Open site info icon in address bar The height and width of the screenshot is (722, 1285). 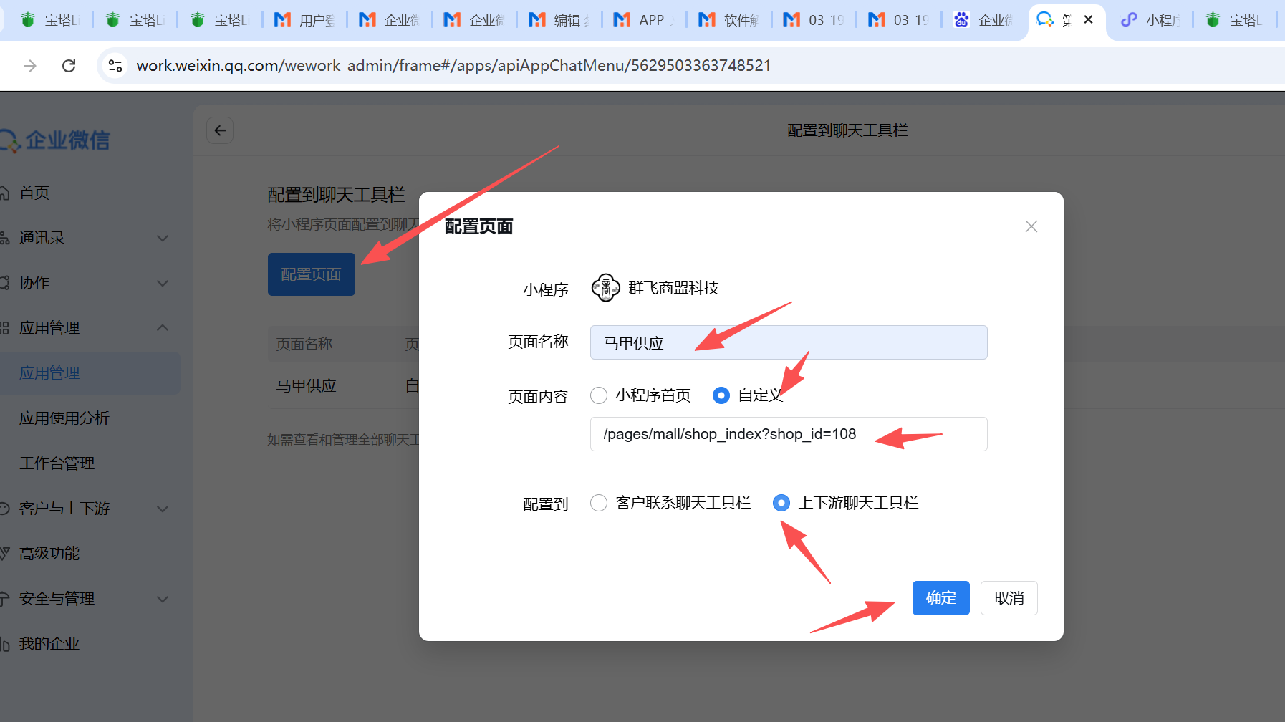pyautogui.click(x=115, y=66)
